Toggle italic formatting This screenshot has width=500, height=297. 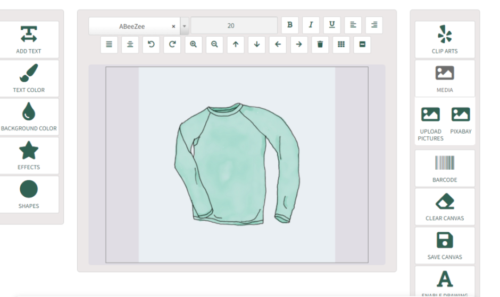point(311,25)
